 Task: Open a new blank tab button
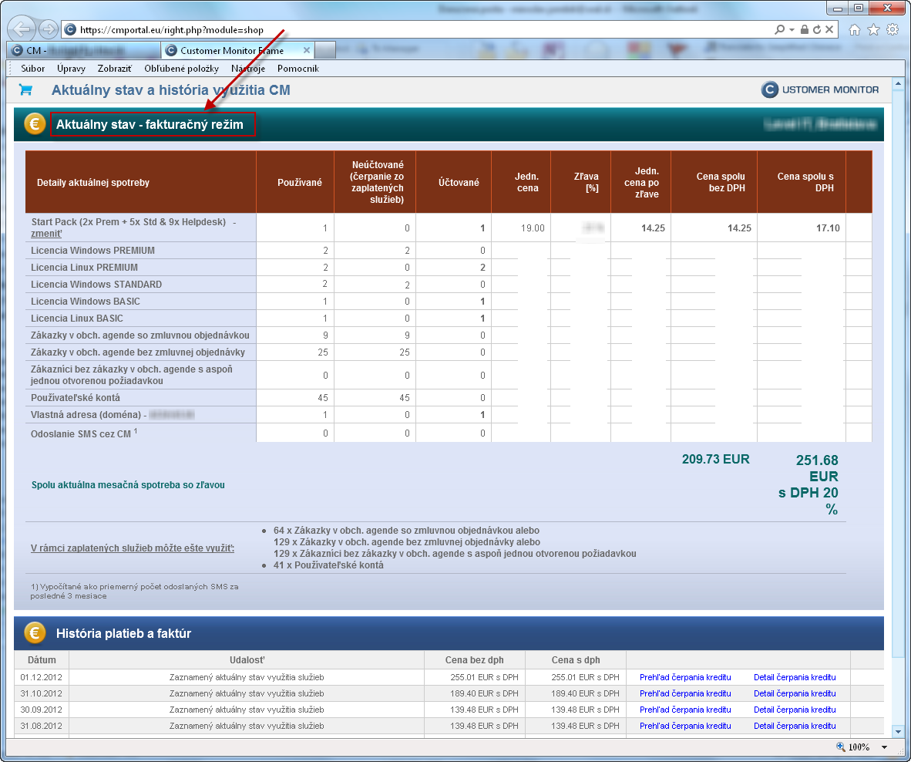coord(325,51)
